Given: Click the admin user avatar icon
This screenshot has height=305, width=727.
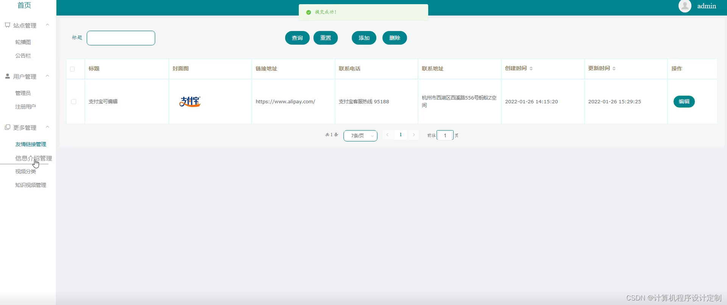Looking at the screenshot, I should (x=685, y=6).
